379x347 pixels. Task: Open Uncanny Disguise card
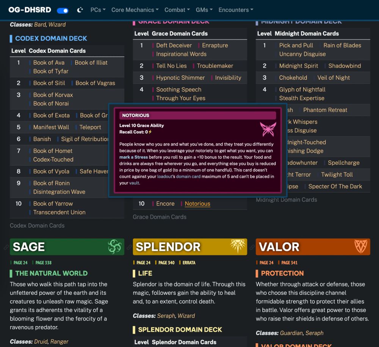[x=302, y=54]
